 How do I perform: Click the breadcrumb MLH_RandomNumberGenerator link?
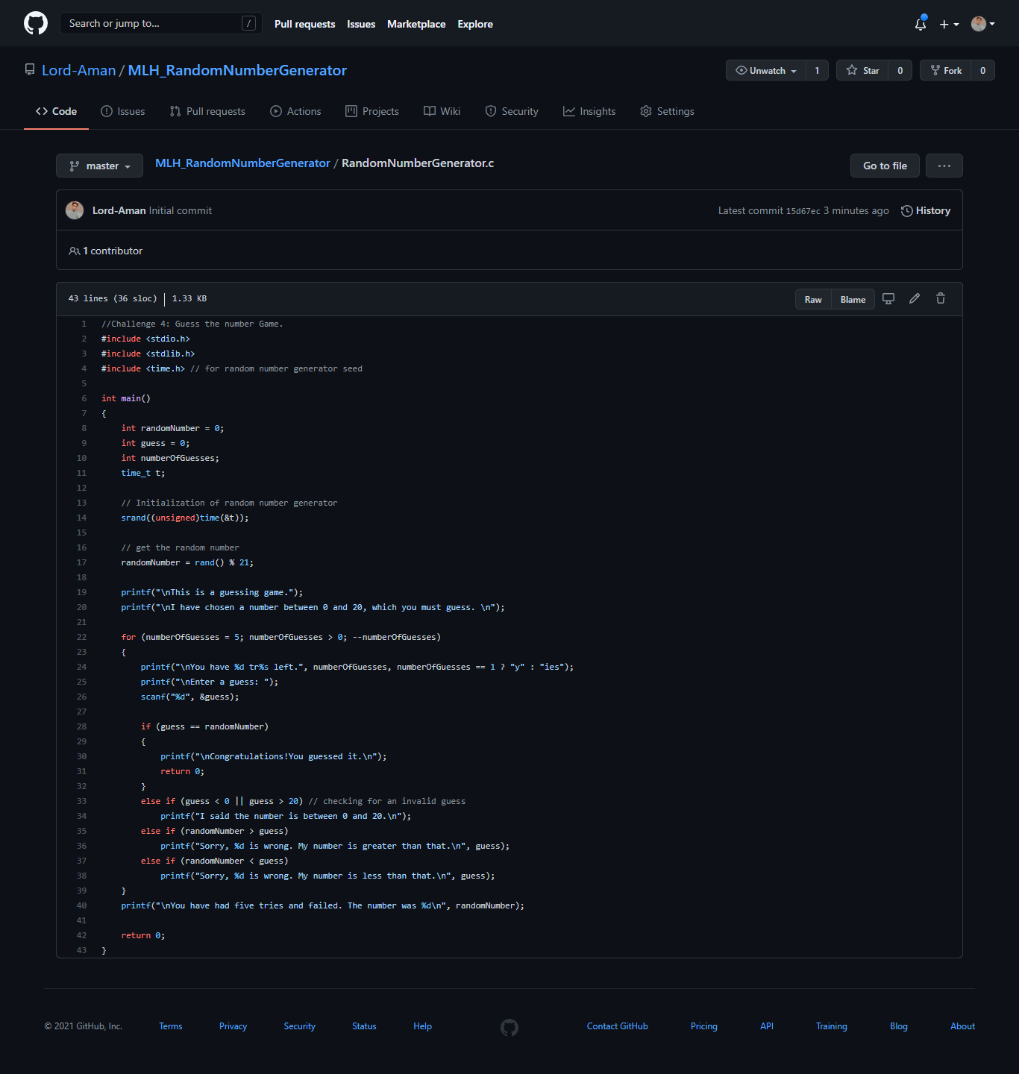[x=242, y=163]
